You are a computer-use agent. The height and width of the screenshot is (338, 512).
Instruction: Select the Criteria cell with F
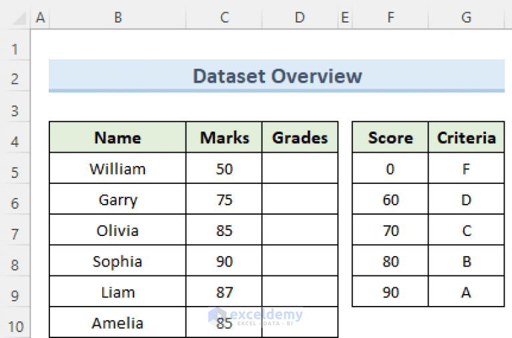click(467, 168)
